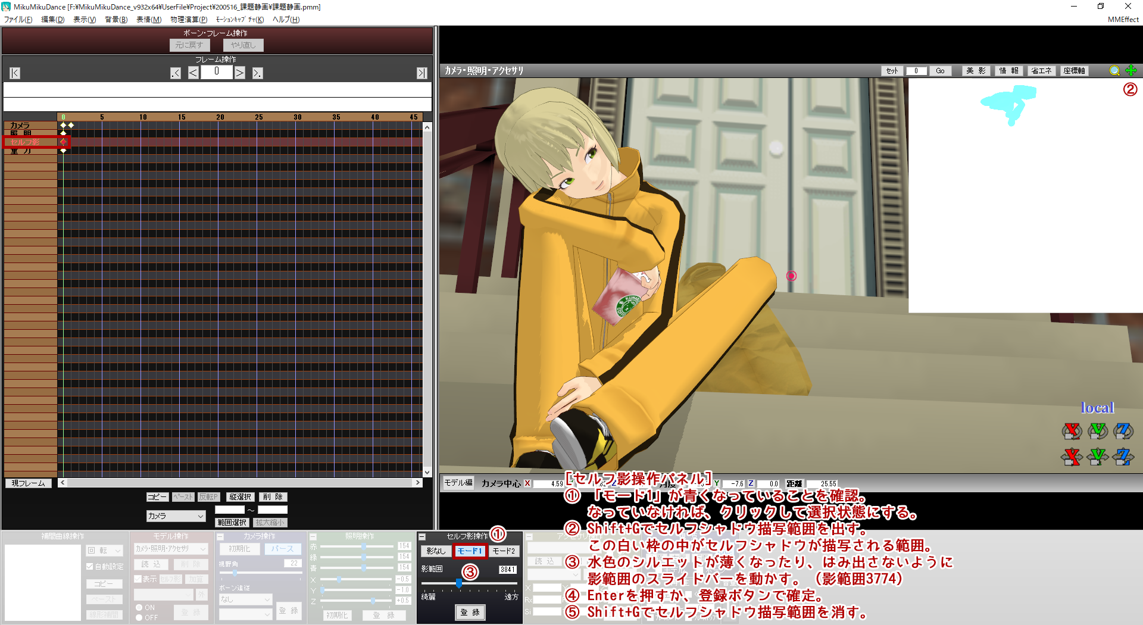The width and height of the screenshot is (1143, 625).
Task: Open the ボーン追従 なし dropdown
Action: (245, 599)
